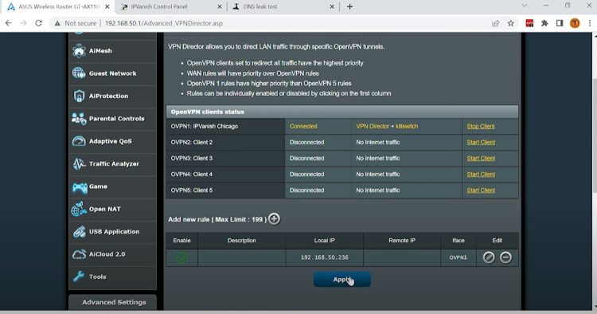
Task: Close the IPVanish Control Panel tab
Action: point(220,7)
